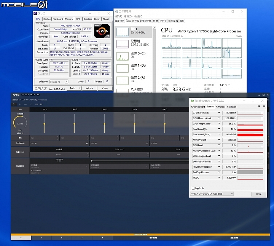This screenshot has height=246, width=274.
Task: Click the Task Manager title bar icon
Action: click(x=116, y=11)
